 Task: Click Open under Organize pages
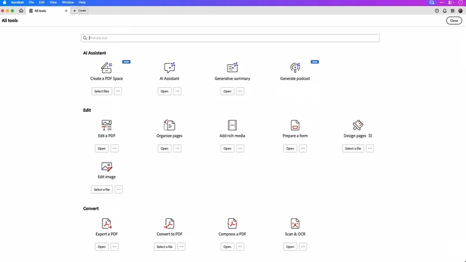[x=165, y=149]
